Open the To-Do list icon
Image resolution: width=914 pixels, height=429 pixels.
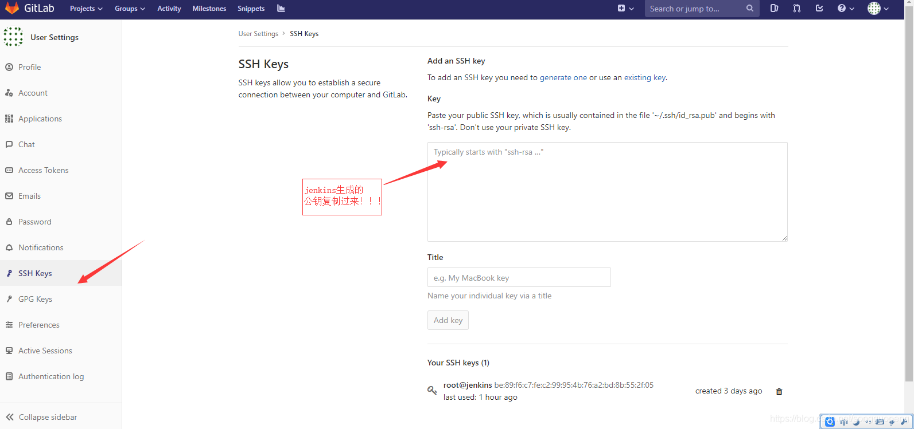pos(819,9)
